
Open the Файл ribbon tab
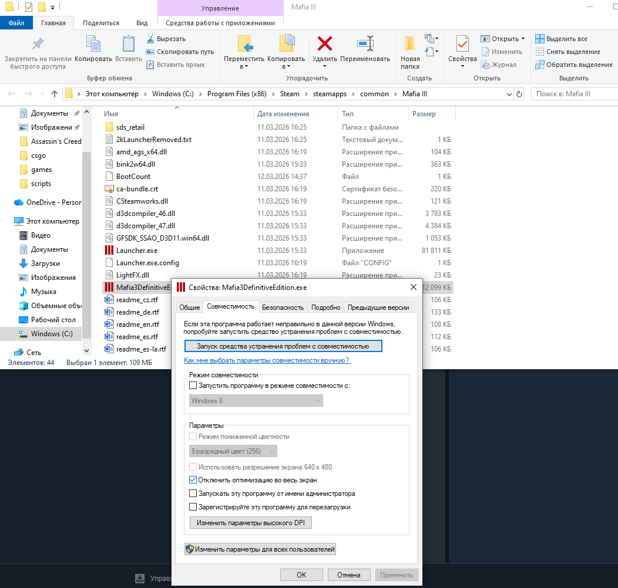pos(16,23)
